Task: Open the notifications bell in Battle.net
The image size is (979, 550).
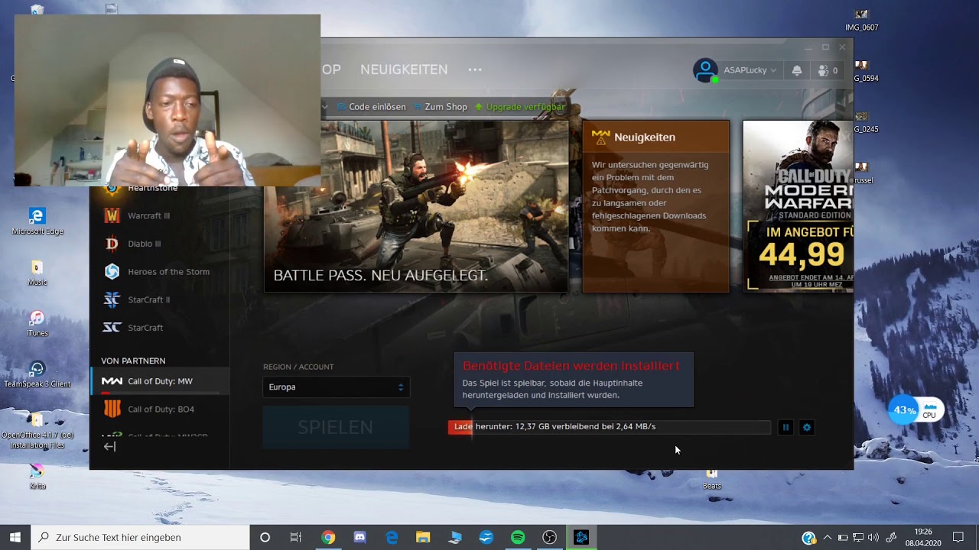Action: (797, 70)
